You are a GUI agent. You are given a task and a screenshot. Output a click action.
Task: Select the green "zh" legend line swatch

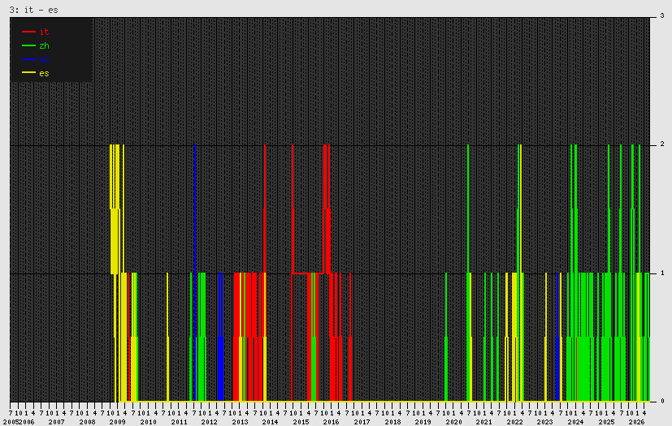(x=28, y=45)
